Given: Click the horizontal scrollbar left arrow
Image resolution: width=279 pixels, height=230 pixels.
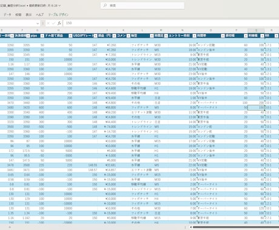Looking at the screenshot, I should click(x=190, y=227).
